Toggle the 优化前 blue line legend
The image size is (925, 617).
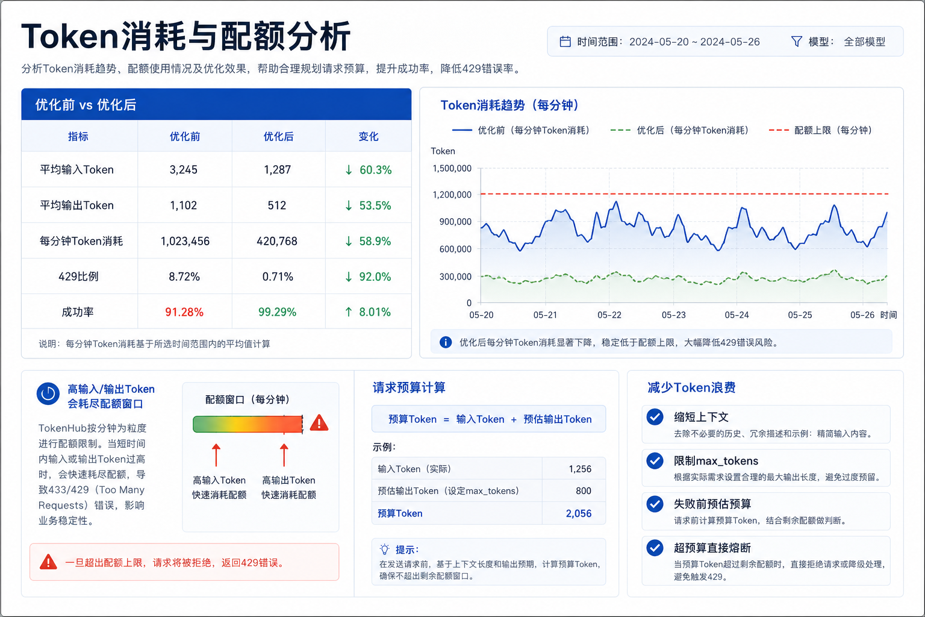tap(520, 130)
